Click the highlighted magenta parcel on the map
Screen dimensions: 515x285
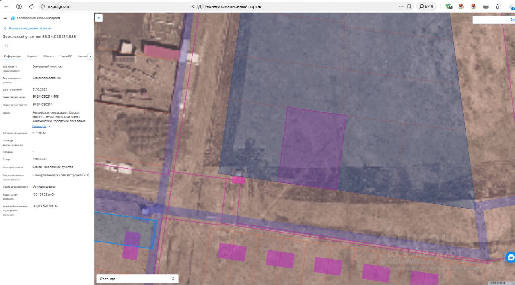pyautogui.click(x=312, y=149)
